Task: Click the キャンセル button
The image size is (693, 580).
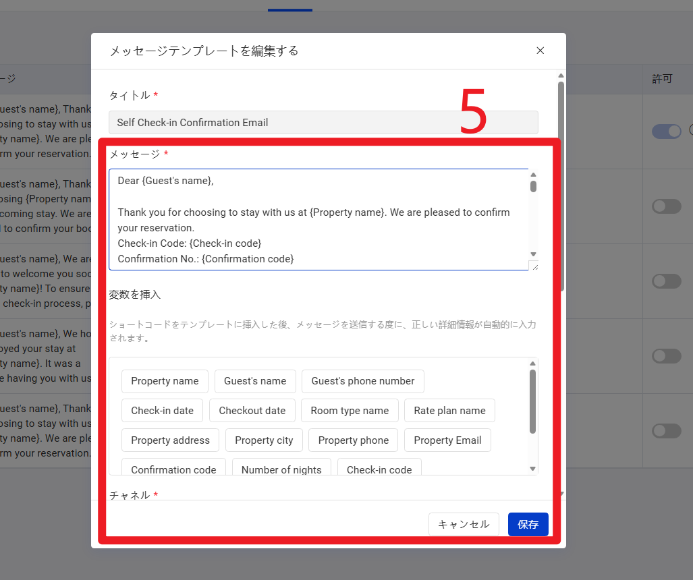Action: pos(464,524)
